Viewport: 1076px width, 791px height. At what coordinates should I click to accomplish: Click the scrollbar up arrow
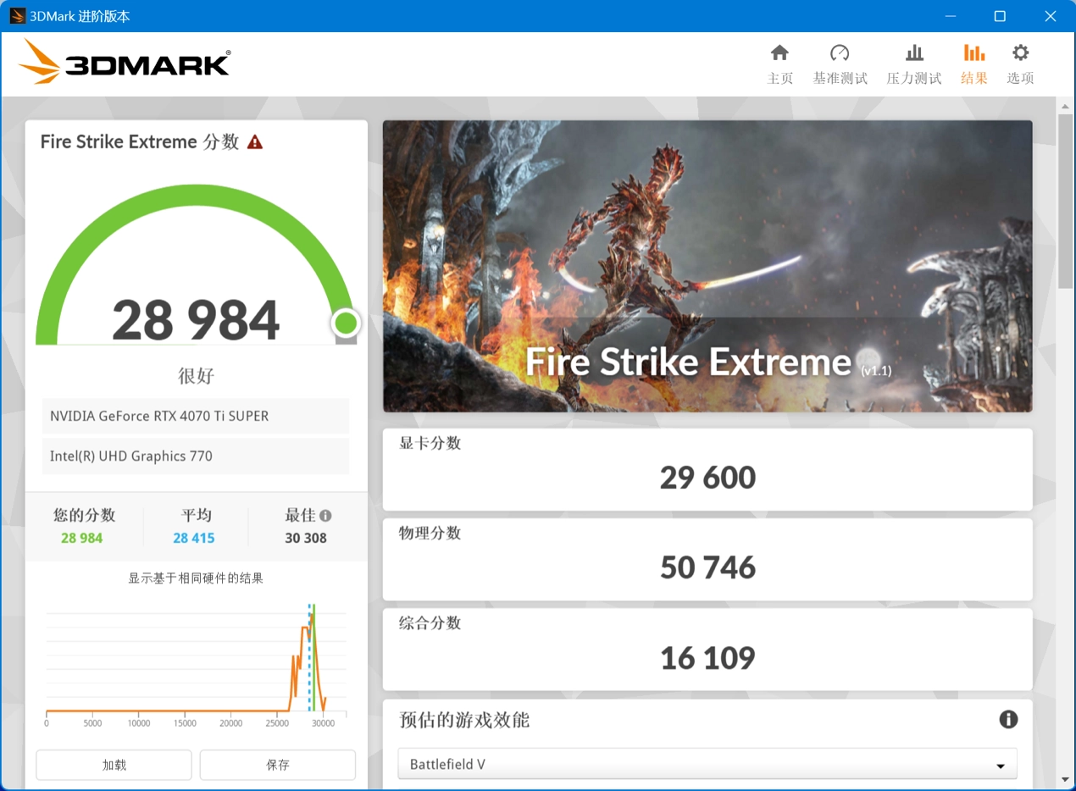tap(1066, 106)
